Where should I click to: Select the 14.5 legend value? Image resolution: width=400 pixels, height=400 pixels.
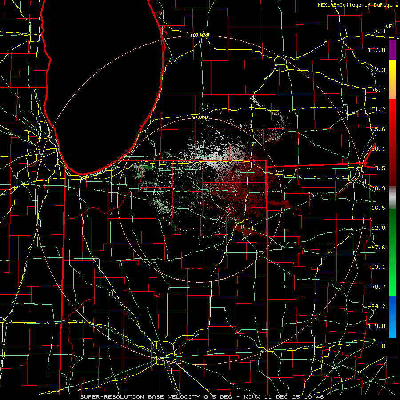click(378, 168)
